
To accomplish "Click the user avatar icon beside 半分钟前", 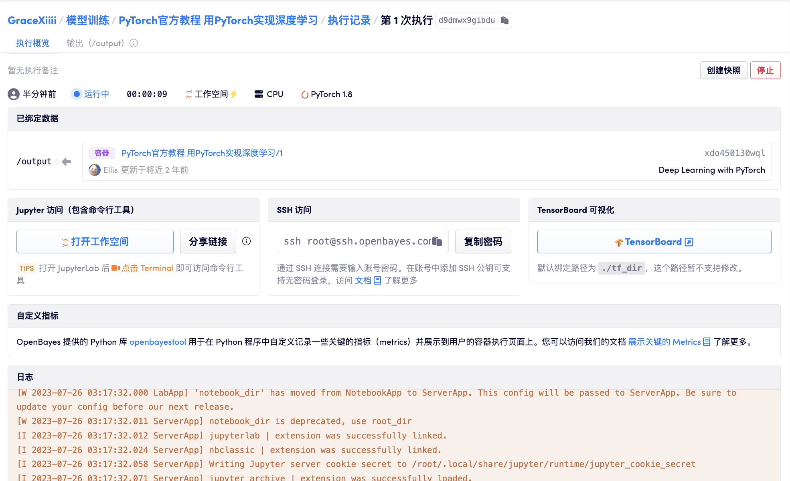I will point(14,94).
